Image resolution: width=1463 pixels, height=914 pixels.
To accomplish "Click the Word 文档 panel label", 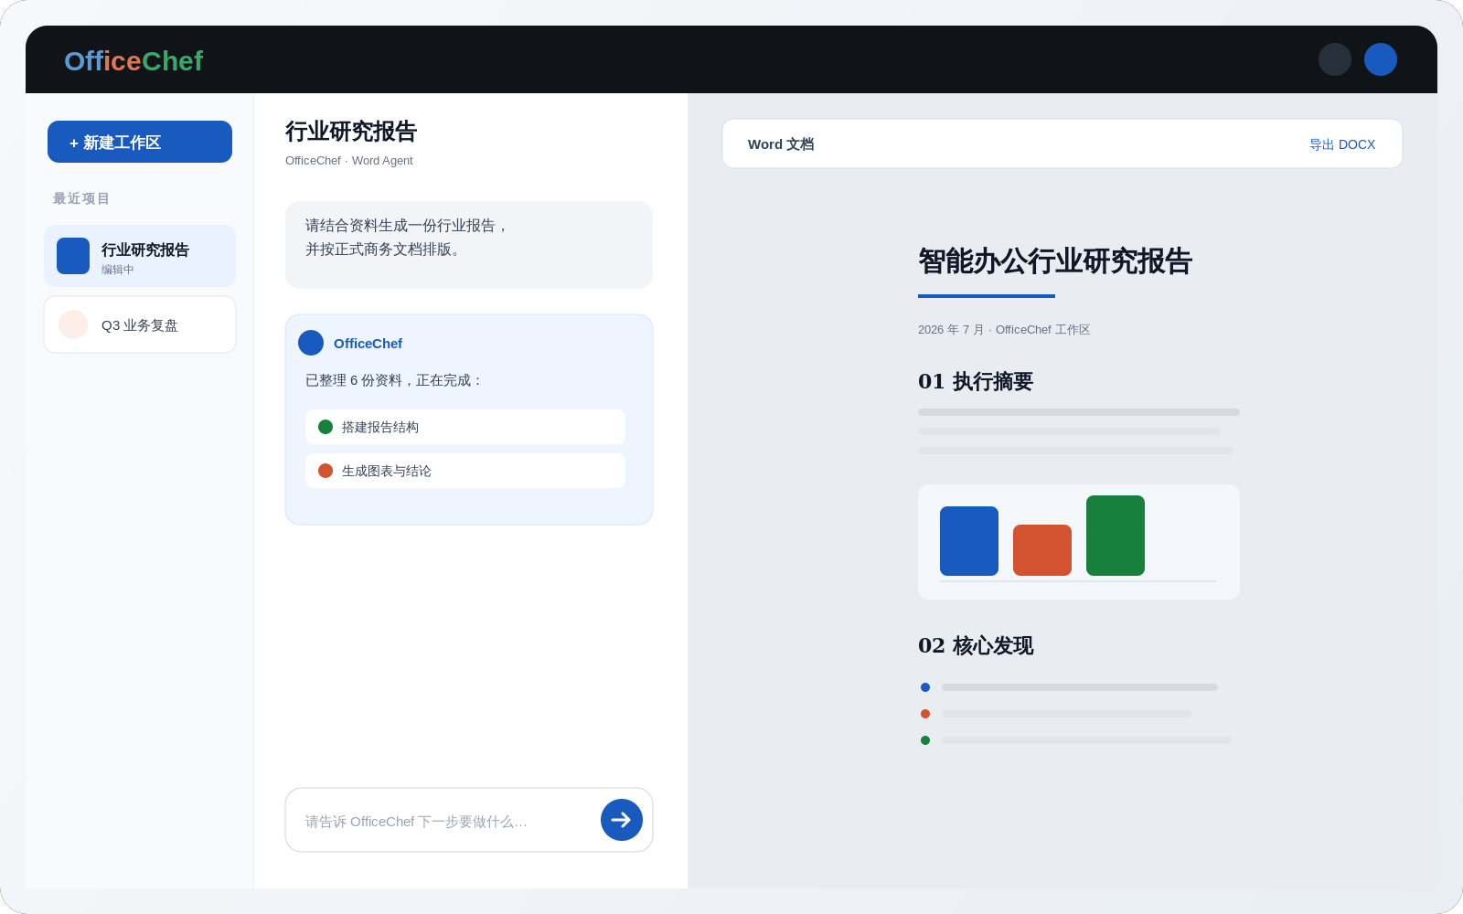I will 781,144.
